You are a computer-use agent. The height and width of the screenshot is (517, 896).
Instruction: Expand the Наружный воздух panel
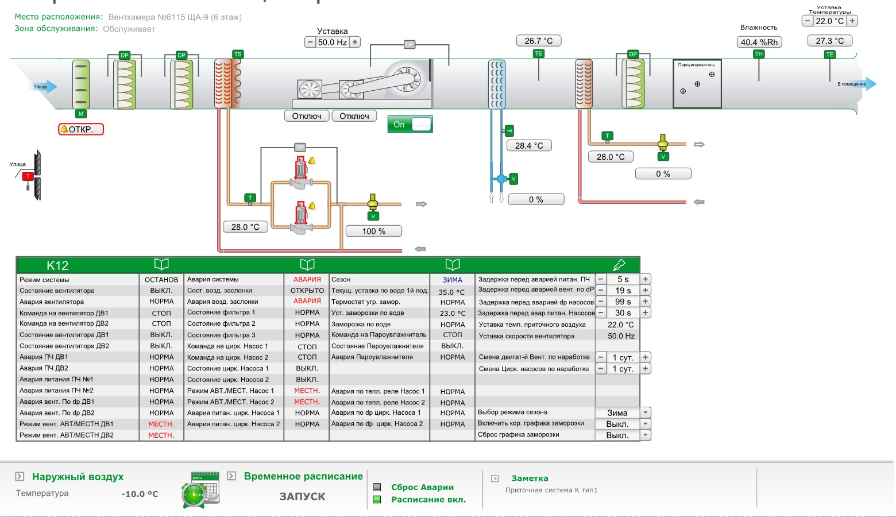[20, 476]
